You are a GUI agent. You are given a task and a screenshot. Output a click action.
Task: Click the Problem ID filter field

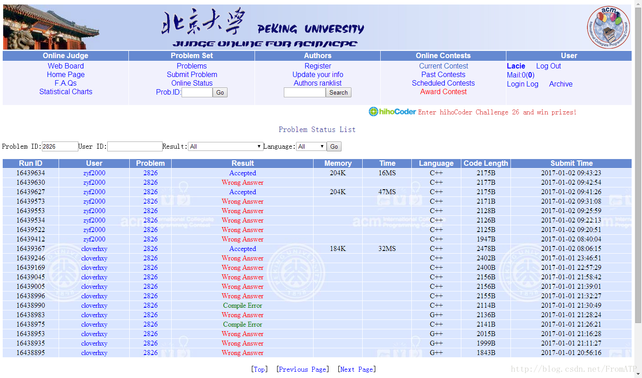[x=60, y=146]
